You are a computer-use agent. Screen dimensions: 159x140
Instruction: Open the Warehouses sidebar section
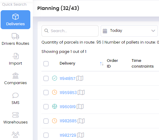point(15,118)
